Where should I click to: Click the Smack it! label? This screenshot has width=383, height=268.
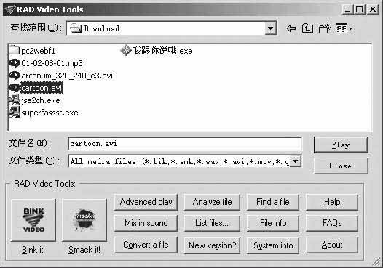84,250
